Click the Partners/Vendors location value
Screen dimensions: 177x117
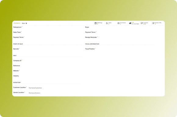pyautogui.click(x=34, y=93)
